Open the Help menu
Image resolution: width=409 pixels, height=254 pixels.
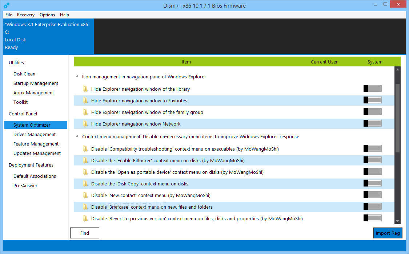click(64, 15)
